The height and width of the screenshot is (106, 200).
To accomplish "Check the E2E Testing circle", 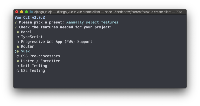I will pos(18,71).
